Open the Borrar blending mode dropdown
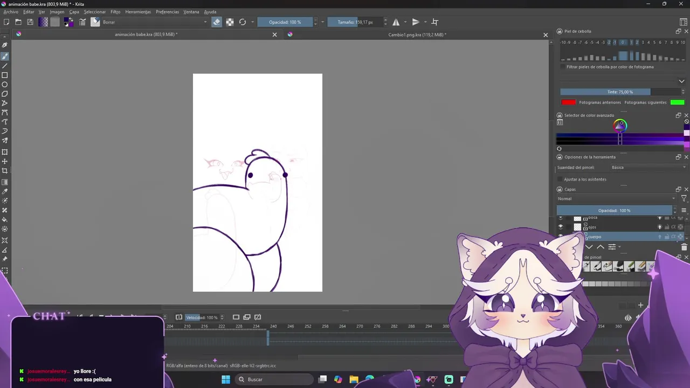Image resolution: width=690 pixels, height=388 pixels. pyautogui.click(x=155, y=22)
